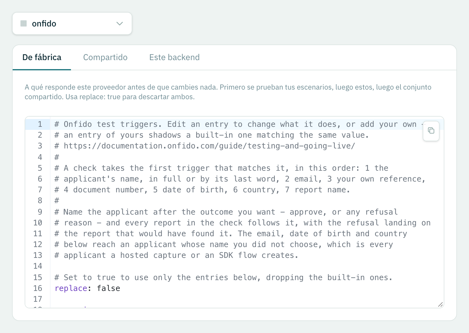Switch to the Este backend tab
469x333 pixels.
pyautogui.click(x=174, y=57)
